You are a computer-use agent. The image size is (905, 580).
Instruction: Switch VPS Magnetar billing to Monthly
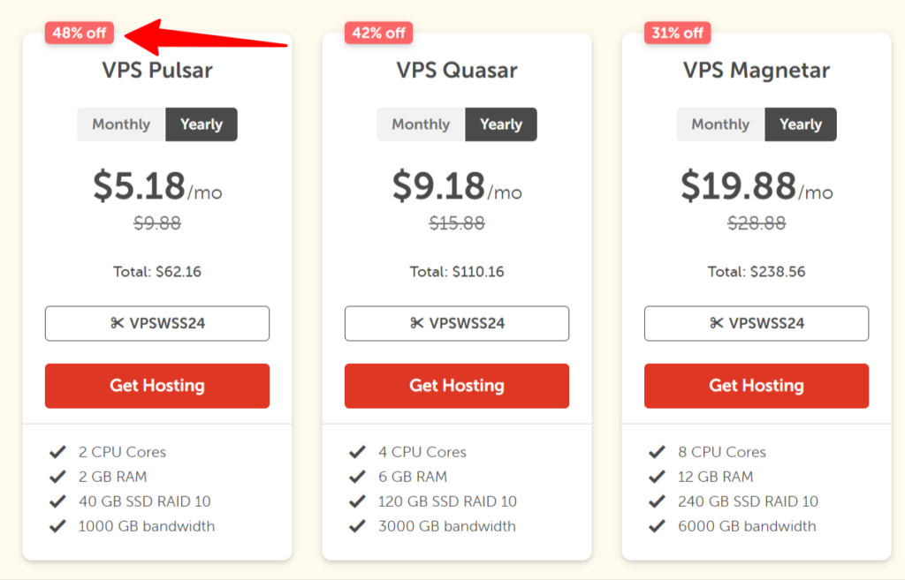tap(720, 124)
